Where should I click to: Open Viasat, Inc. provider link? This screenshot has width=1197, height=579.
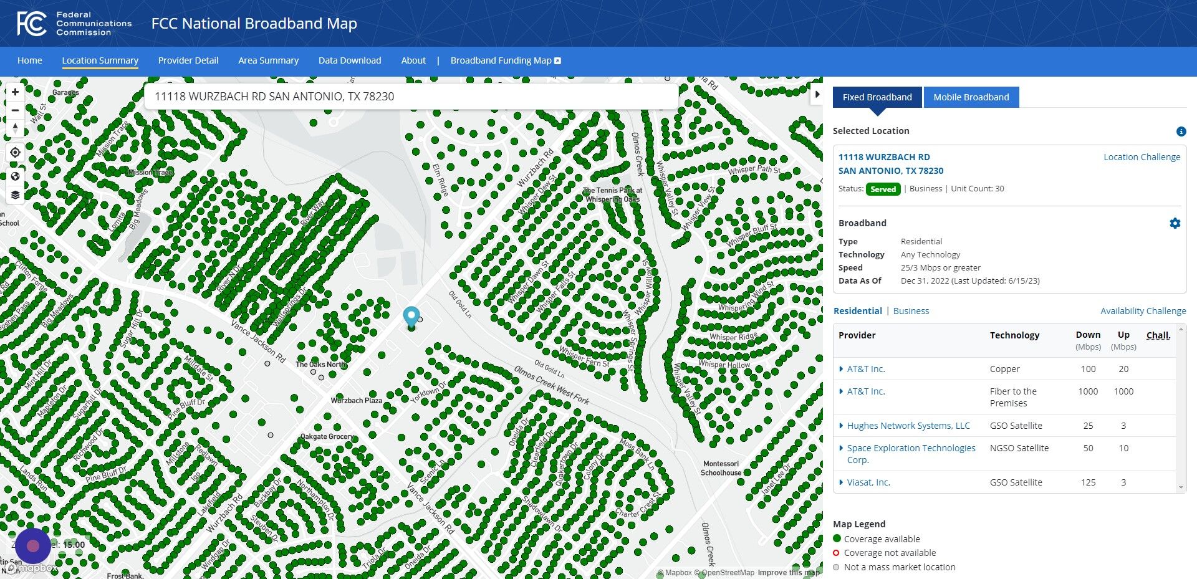pyautogui.click(x=868, y=482)
